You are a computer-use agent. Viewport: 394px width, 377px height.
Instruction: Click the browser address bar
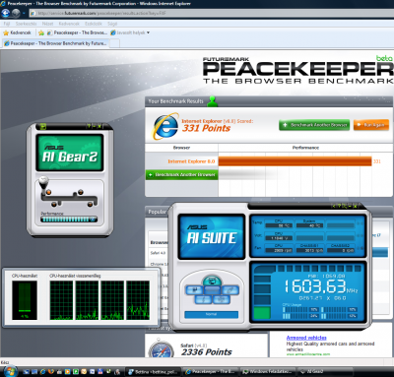pos(212,13)
